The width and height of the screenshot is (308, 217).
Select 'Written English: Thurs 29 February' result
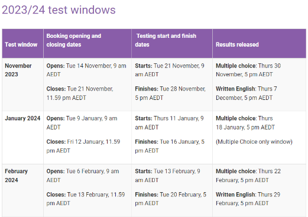pyautogui.click(x=248, y=199)
